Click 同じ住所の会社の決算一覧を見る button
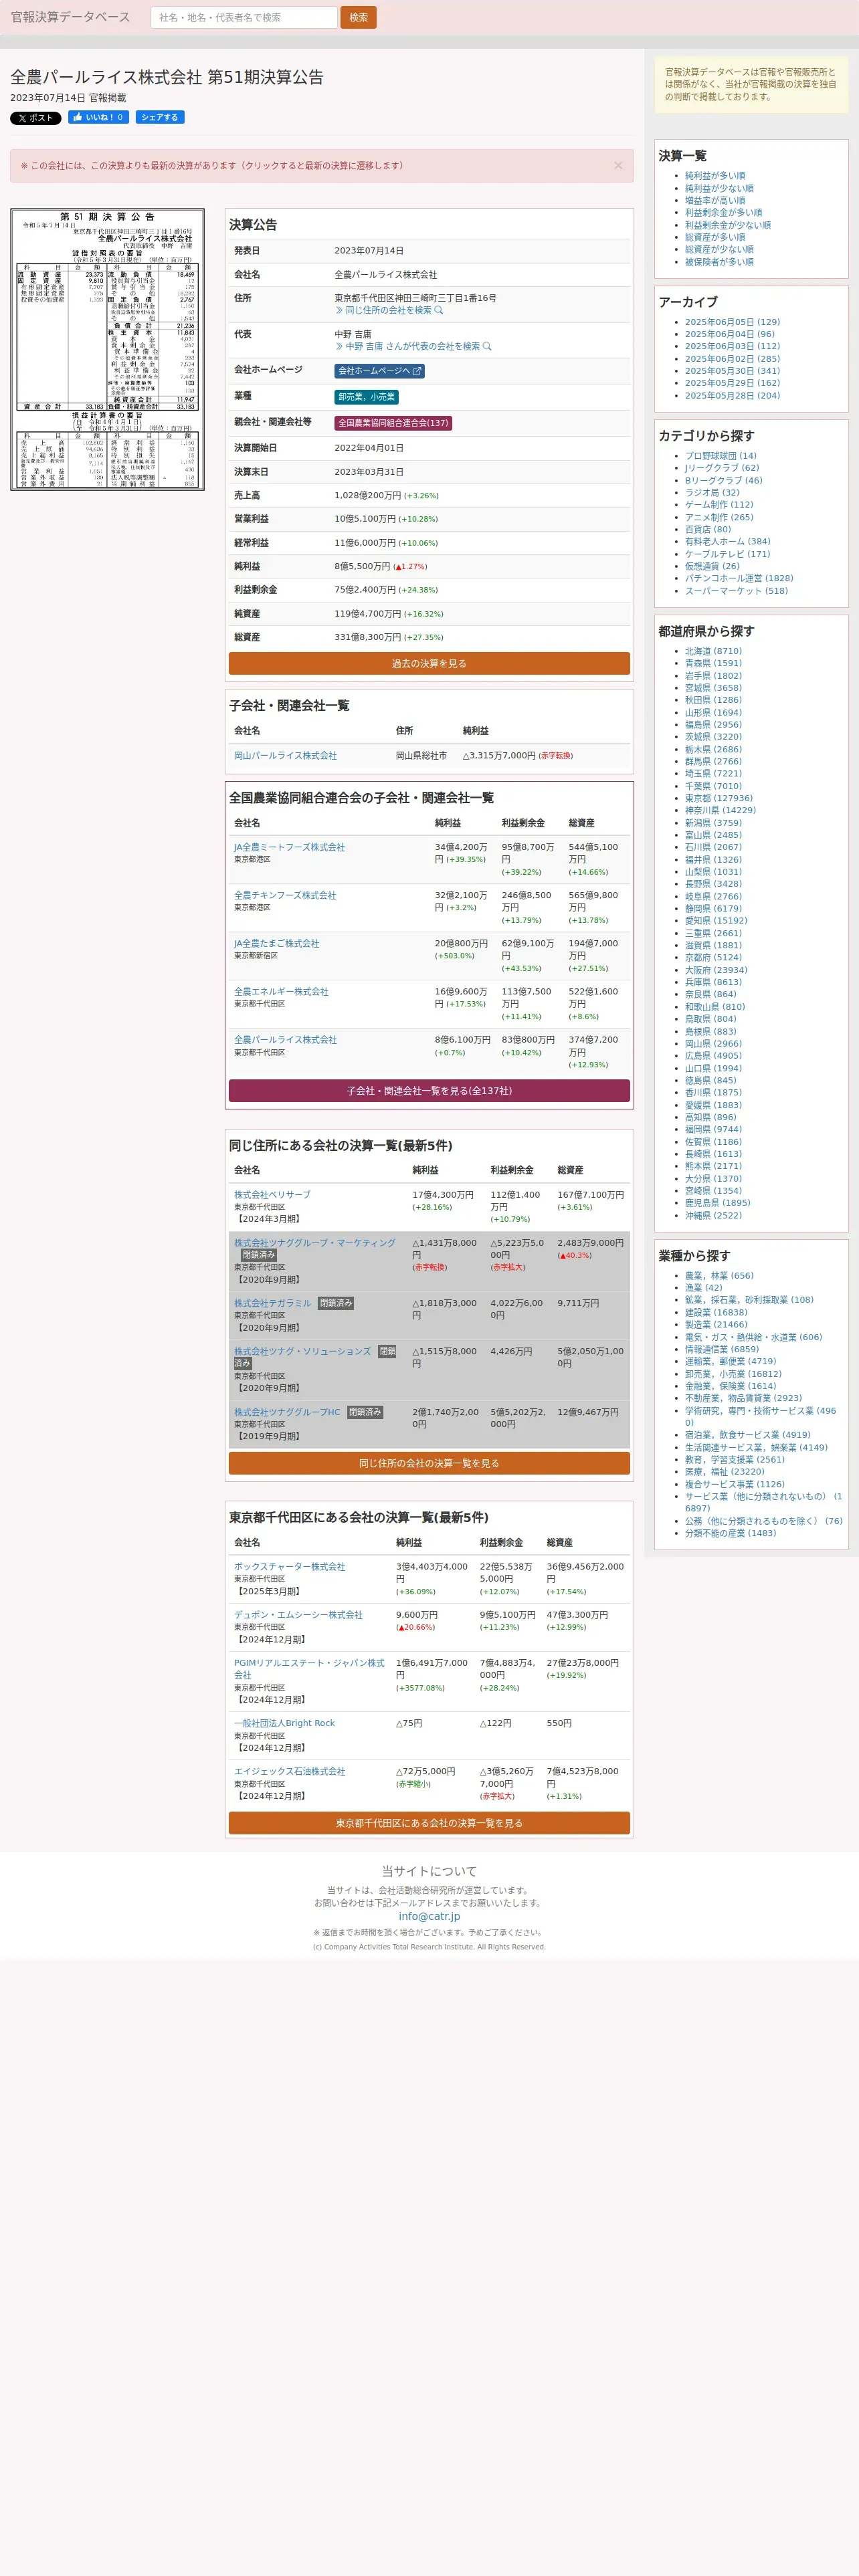 pyautogui.click(x=429, y=1463)
